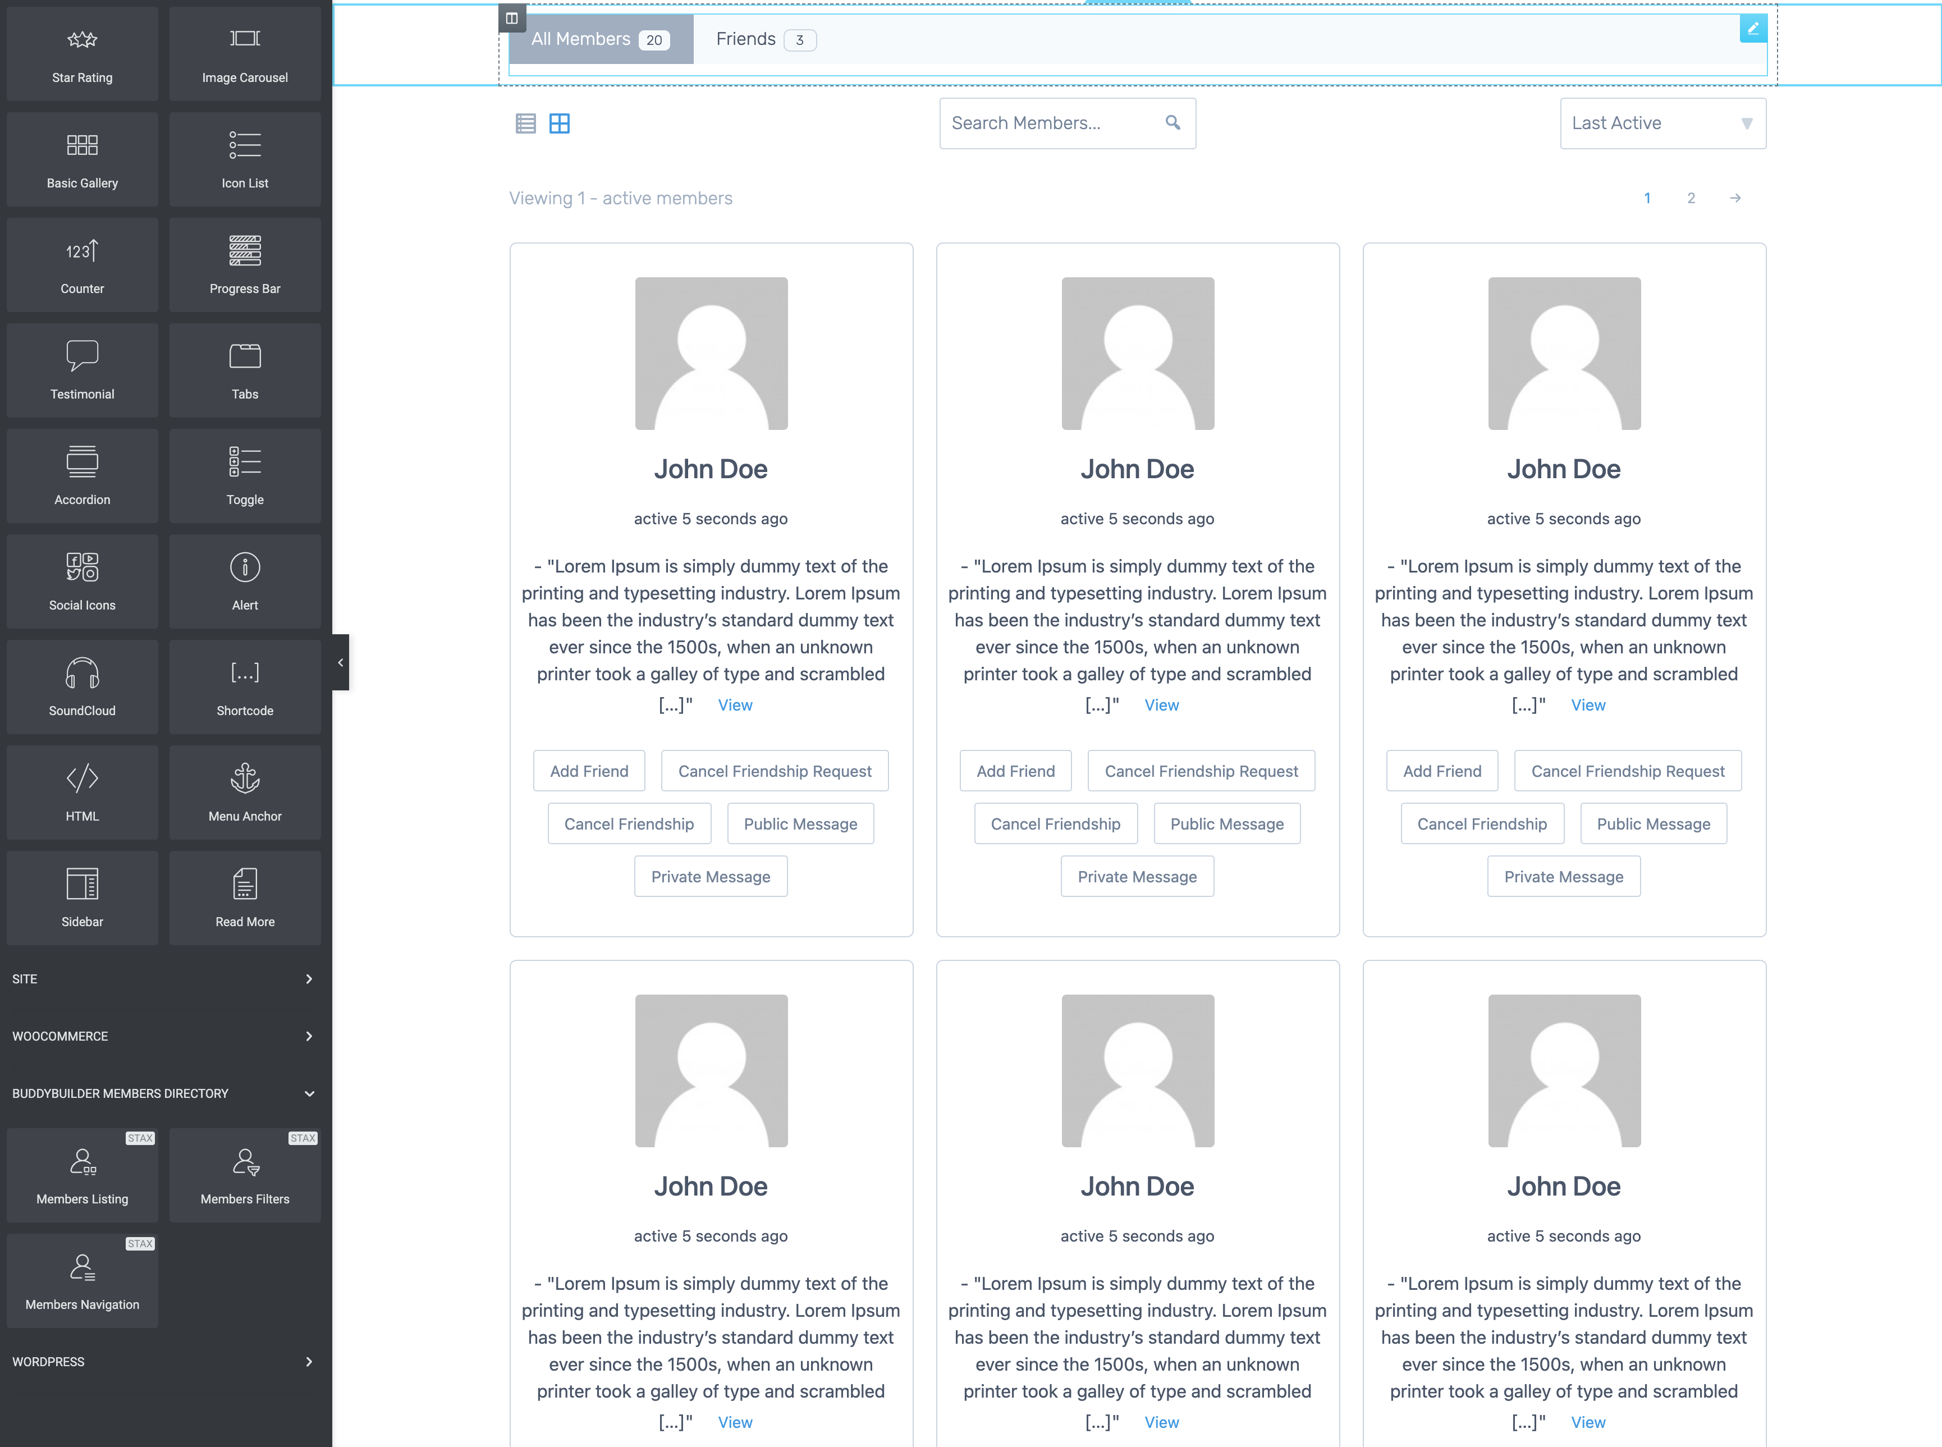Choose the Members Filters widget
Screen dimensions: 1942x1447
(244, 1175)
